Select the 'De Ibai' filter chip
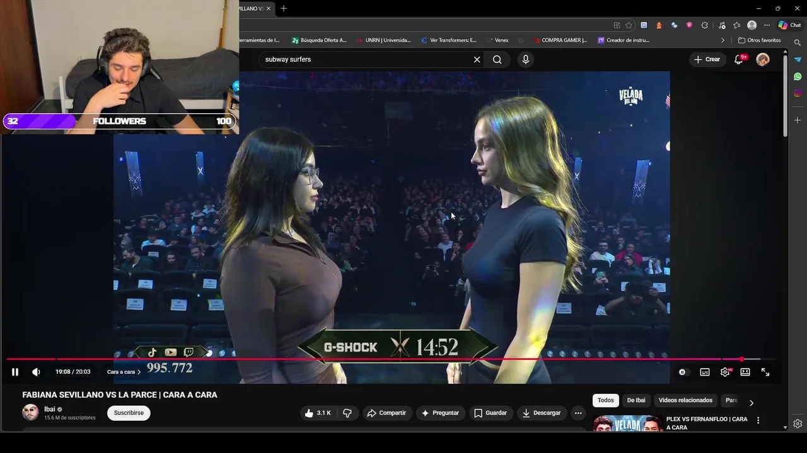This screenshot has height=453, width=807. point(636,400)
